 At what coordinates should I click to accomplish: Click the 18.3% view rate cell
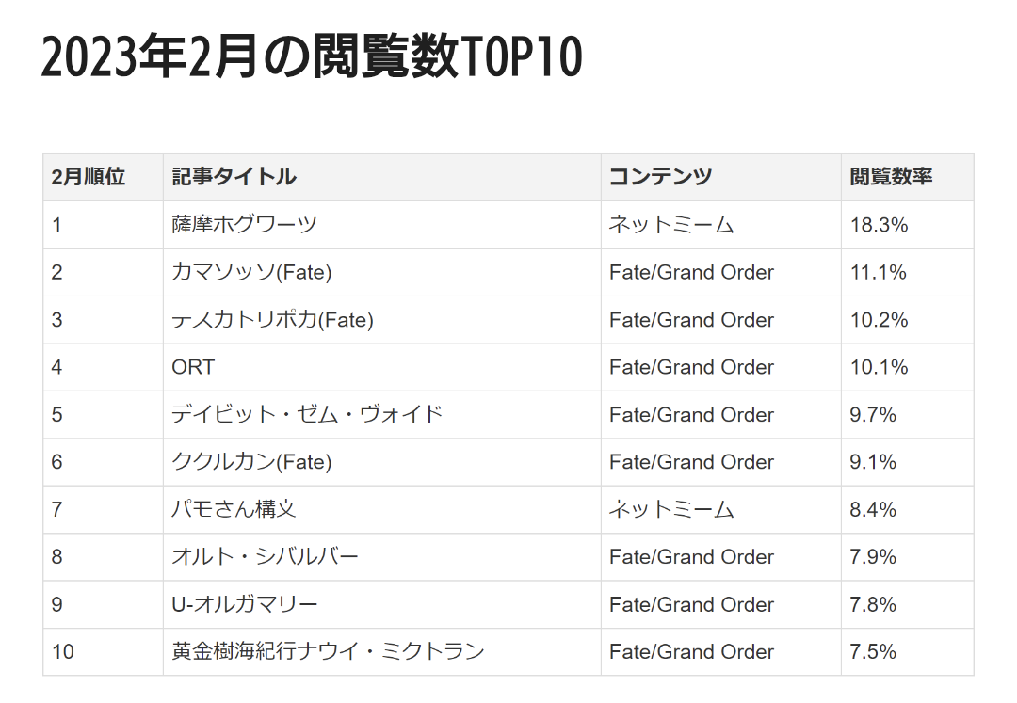pyautogui.click(x=879, y=225)
